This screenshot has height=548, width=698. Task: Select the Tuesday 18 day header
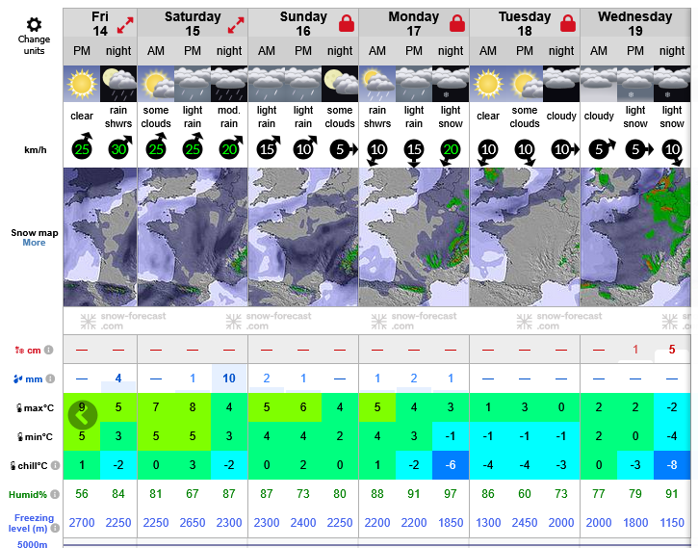click(525, 23)
